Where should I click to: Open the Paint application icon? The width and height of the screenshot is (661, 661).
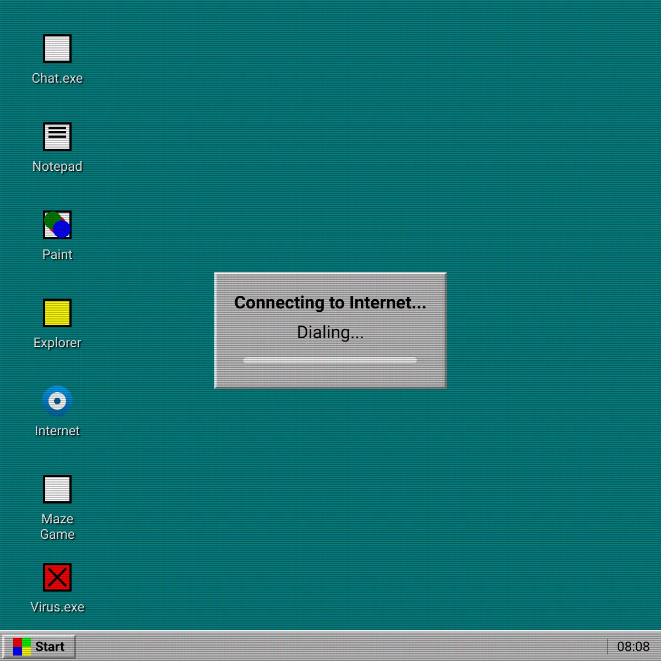57,224
